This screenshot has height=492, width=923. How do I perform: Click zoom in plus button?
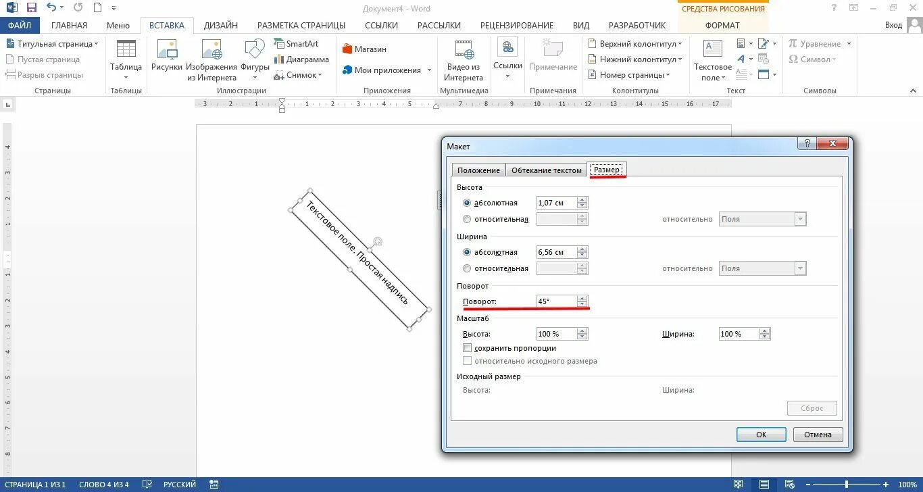(885, 484)
